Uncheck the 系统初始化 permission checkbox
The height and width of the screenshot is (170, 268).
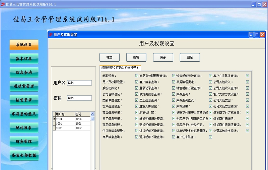137,88
